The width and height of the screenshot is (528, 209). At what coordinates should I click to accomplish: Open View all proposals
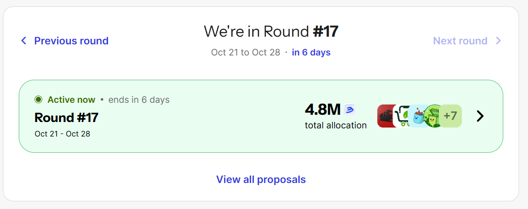(x=261, y=180)
